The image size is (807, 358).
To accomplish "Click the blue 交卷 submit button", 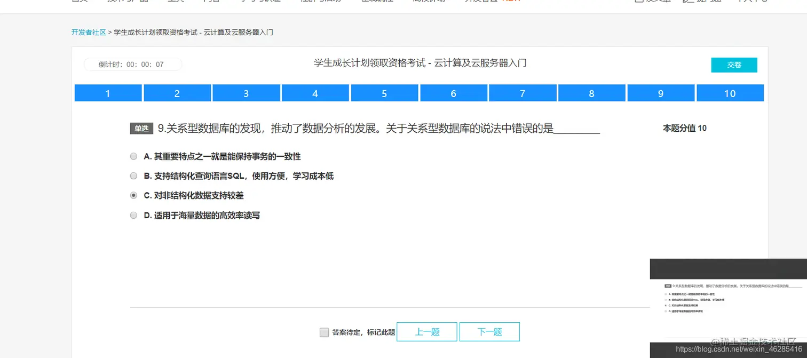I will pos(734,65).
